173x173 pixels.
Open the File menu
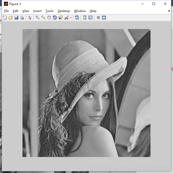click(x=6, y=11)
